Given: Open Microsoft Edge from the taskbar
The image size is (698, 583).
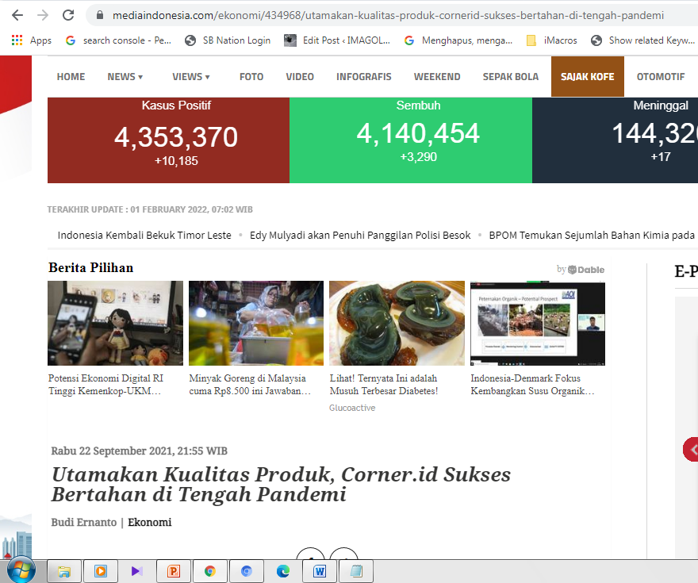Looking at the screenshot, I should click(x=283, y=570).
